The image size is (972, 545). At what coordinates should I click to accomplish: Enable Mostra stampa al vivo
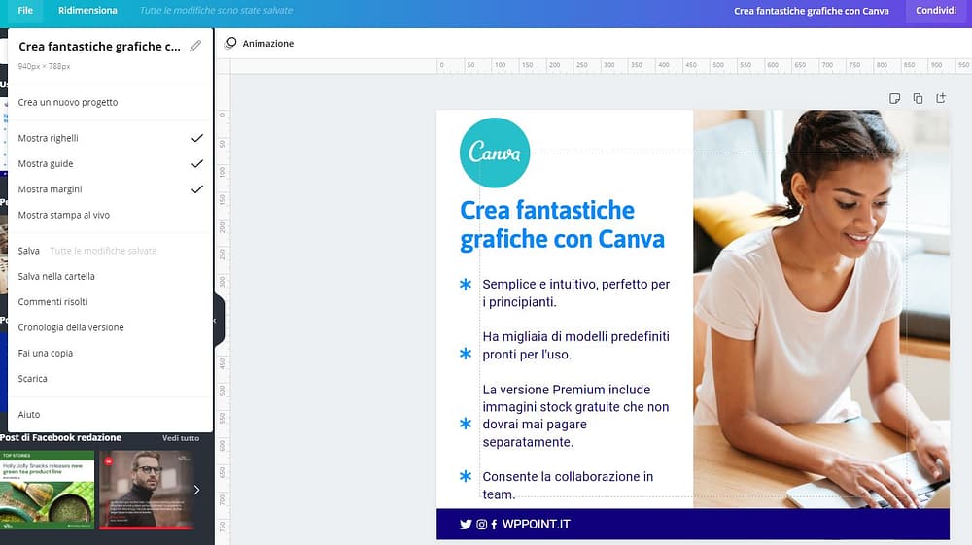click(111, 215)
